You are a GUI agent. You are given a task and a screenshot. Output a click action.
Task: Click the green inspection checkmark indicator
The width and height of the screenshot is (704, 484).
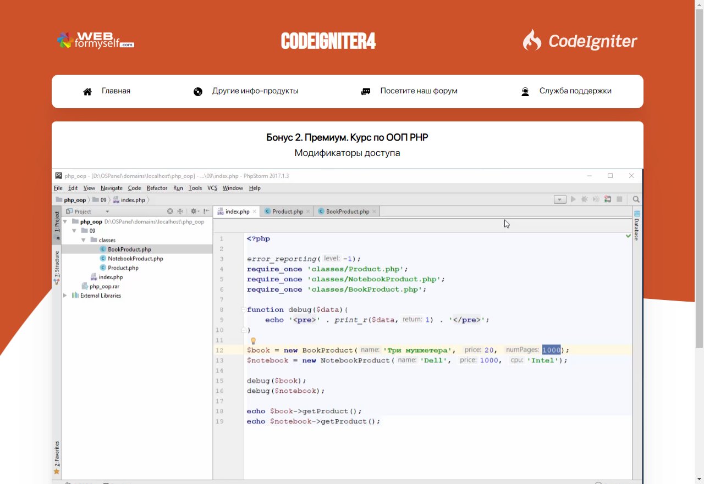click(628, 236)
